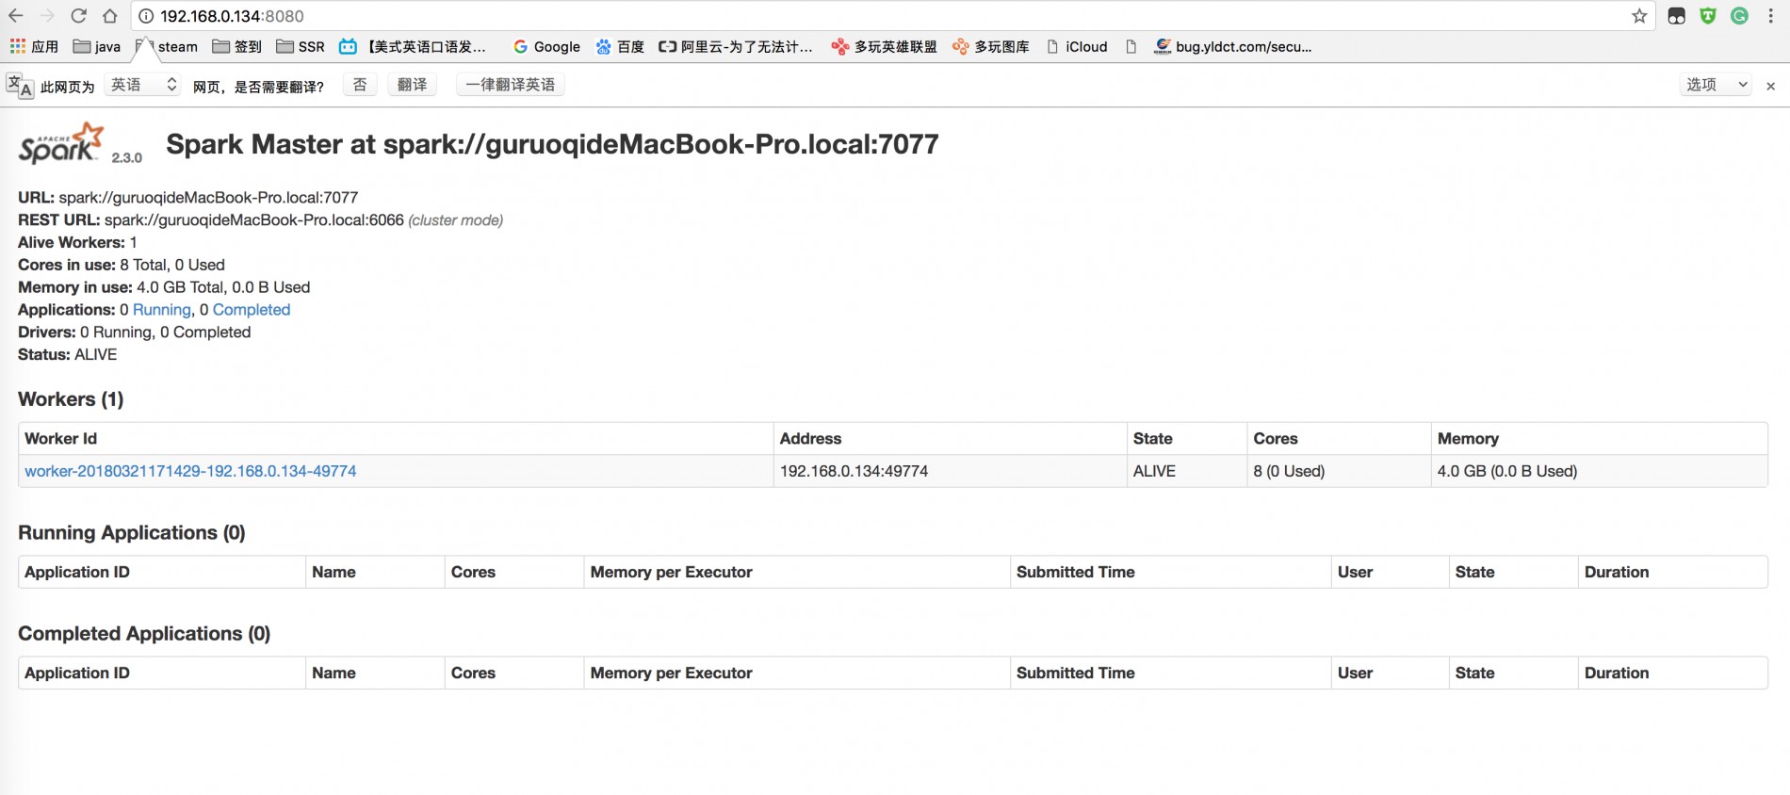
Task: Click the Completed Applications (0) heading
Action: coord(144,634)
